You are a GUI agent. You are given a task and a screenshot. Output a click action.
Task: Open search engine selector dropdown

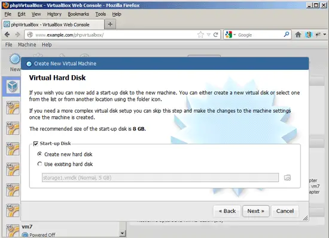234,35
